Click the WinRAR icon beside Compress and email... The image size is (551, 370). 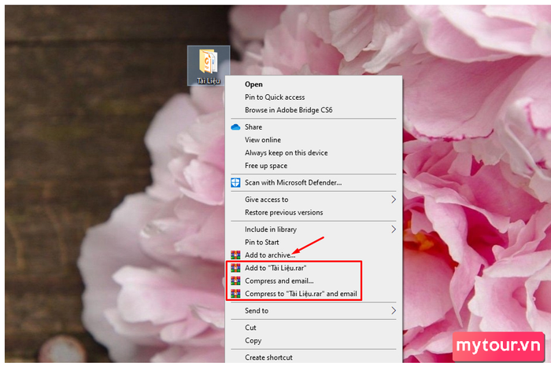235,281
